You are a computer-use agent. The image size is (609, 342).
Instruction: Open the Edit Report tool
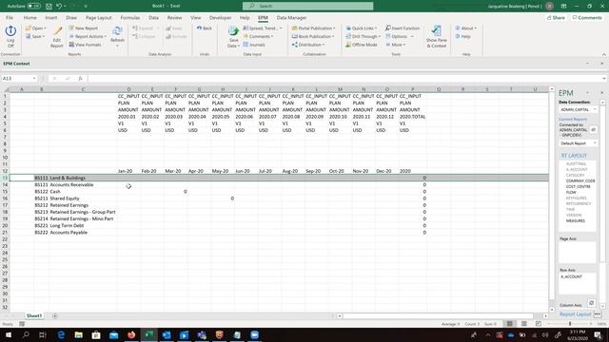pos(57,37)
